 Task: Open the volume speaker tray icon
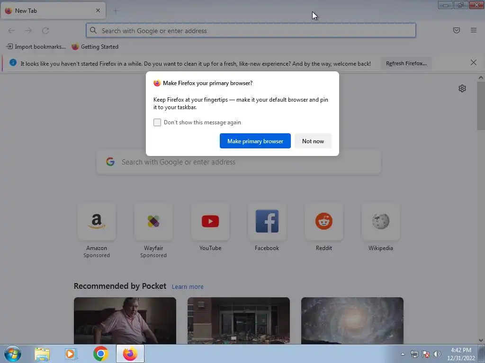point(437,354)
